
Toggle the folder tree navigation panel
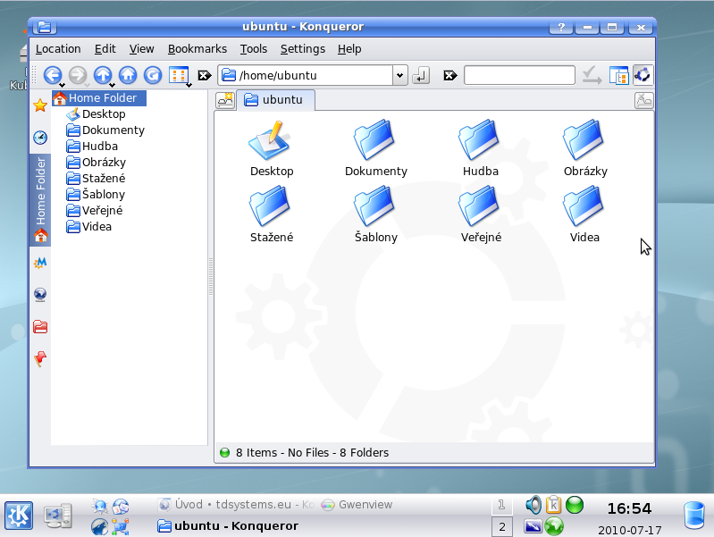[619, 75]
